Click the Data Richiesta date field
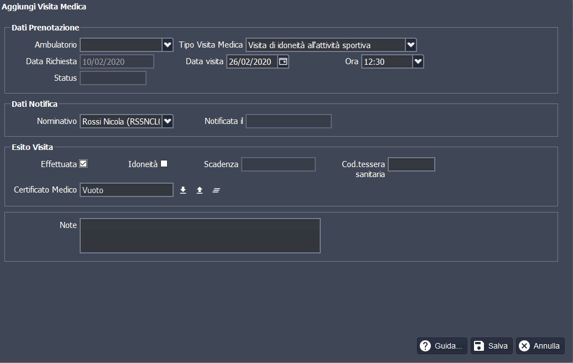573x363 pixels. coord(117,61)
